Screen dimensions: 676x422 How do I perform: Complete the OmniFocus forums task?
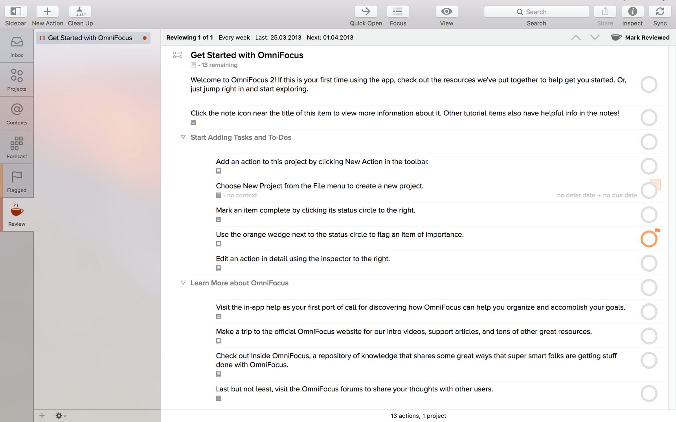pos(649,394)
